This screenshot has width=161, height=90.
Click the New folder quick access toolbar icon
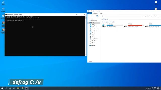[93, 11]
